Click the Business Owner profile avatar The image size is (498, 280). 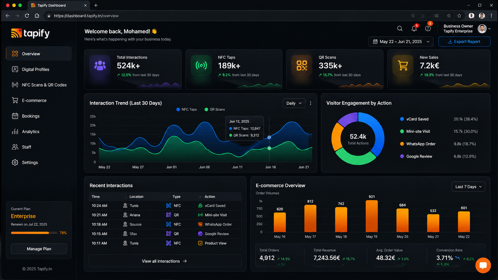(482, 29)
